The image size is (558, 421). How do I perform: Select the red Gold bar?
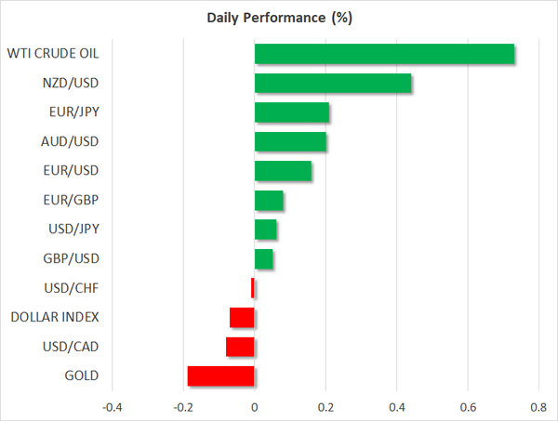click(220, 376)
